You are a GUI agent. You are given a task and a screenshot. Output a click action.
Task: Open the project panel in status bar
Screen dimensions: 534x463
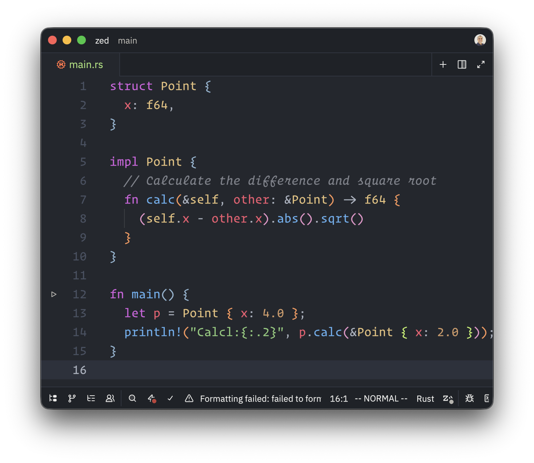tap(53, 399)
